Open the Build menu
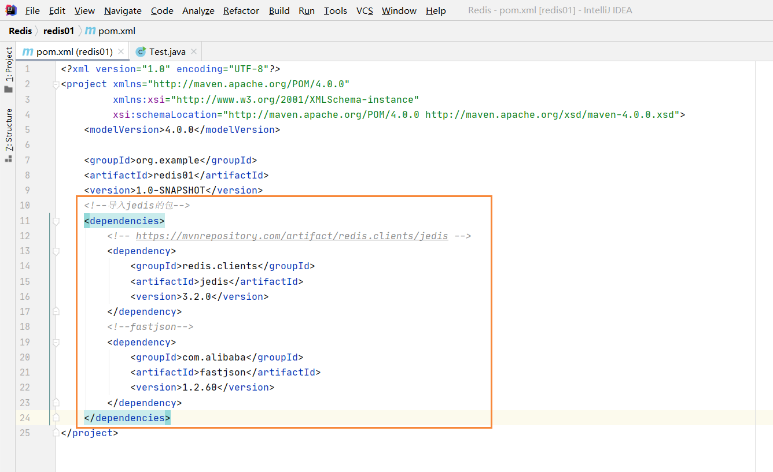 tap(279, 10)
